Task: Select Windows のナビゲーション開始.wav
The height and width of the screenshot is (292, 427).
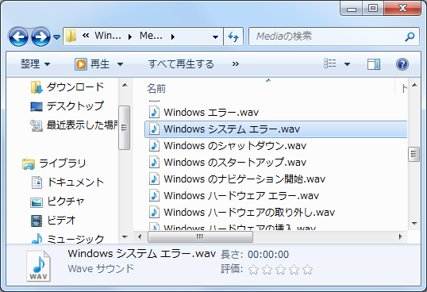Action: [244, 179]
